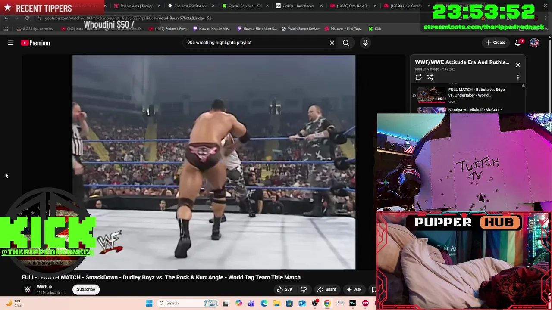This screenshot has height=310, width=552.
Task: Reload the page
Action: 27,18
